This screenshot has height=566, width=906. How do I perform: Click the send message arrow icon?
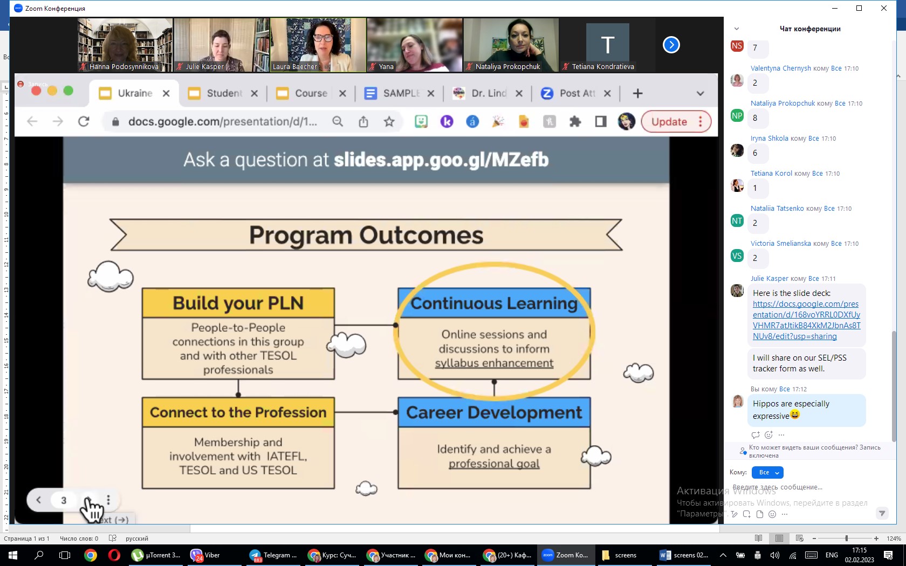tap(882, 513)
